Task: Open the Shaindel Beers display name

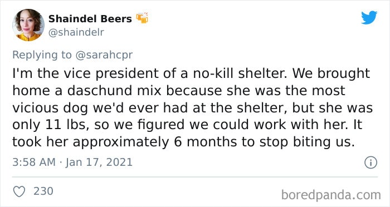Action: coord(90,19)
